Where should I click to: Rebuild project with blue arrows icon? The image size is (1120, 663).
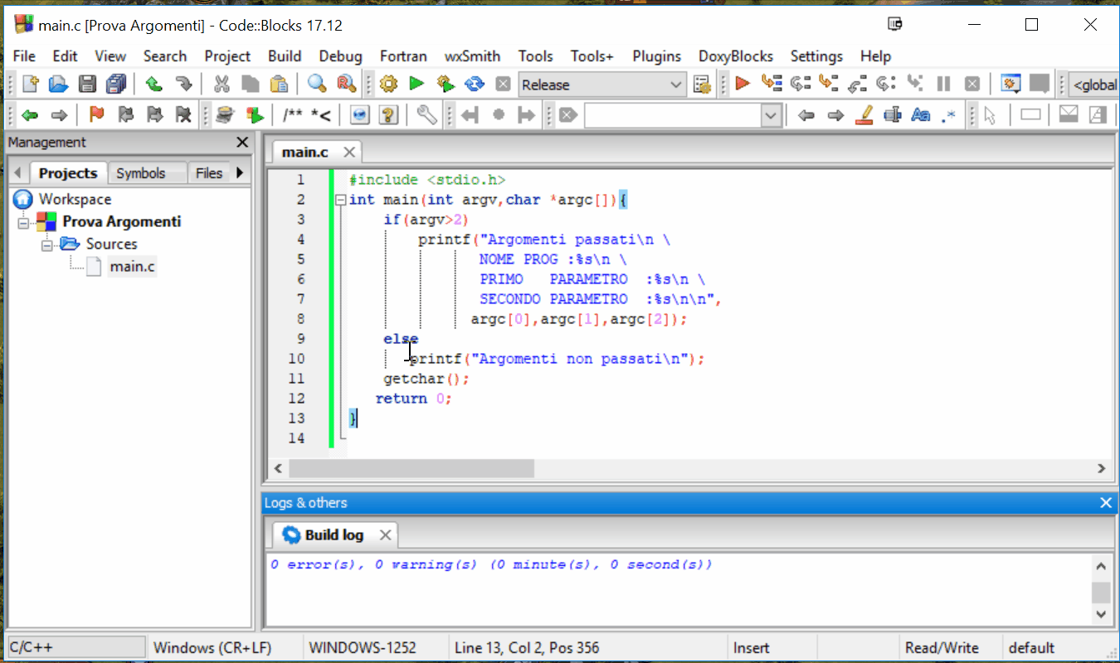(475, 84)
